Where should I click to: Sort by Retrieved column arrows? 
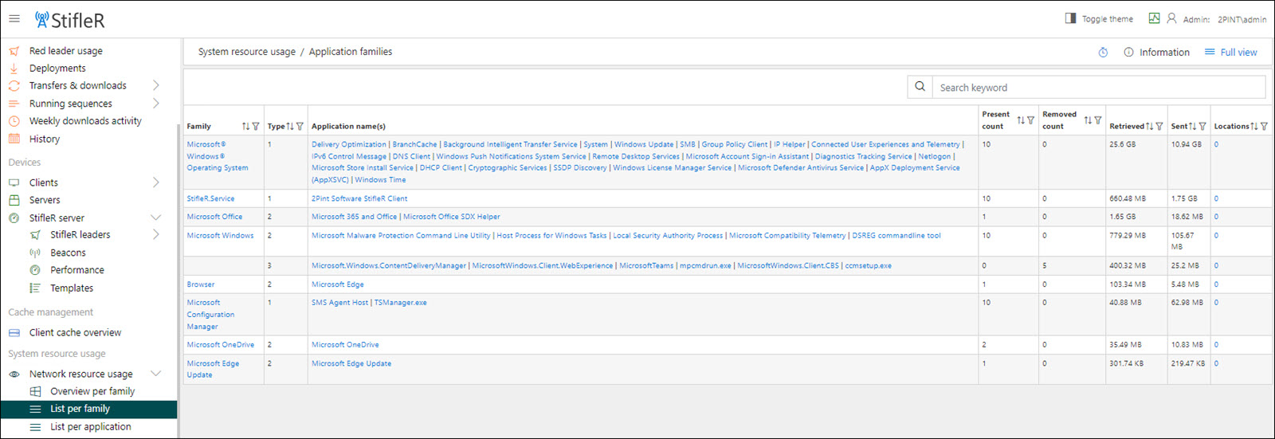click(1149, 127)
